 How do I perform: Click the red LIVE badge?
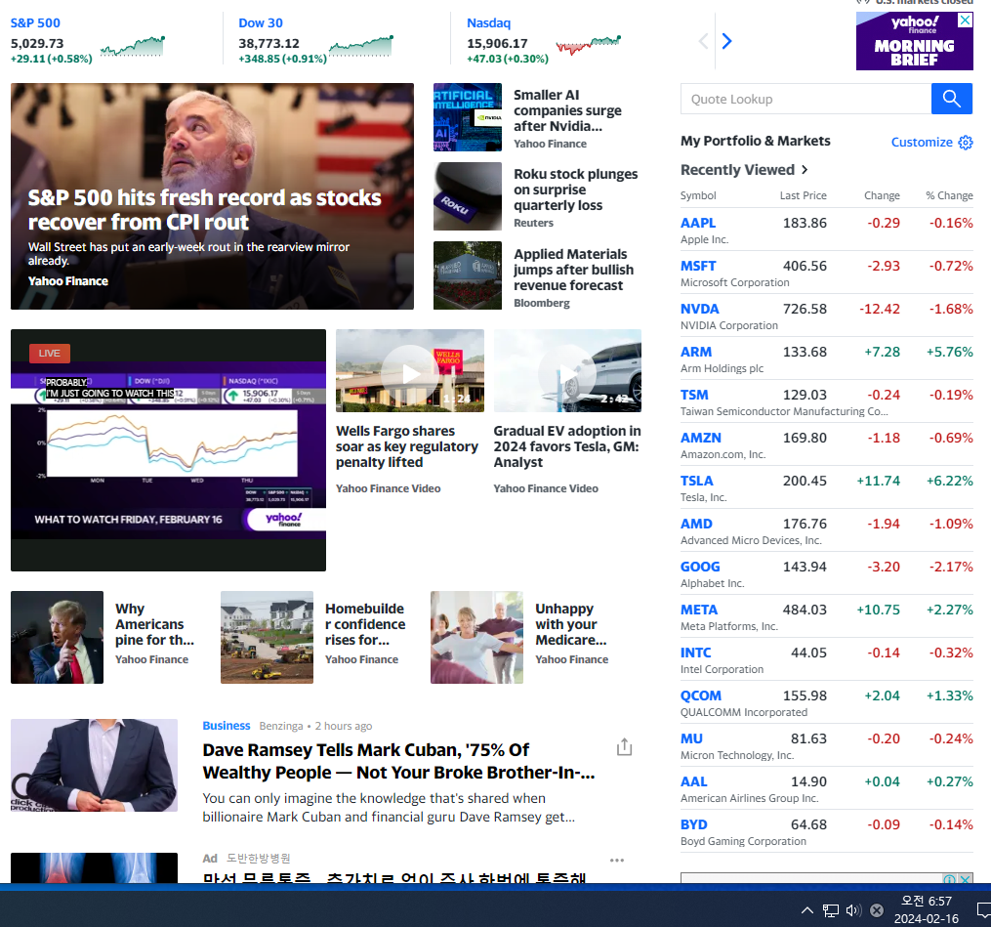(x=49, y=353)
